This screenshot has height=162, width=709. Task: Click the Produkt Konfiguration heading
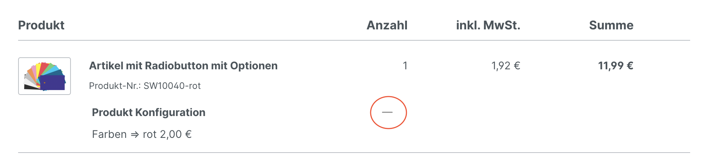(x=149, y=112)
